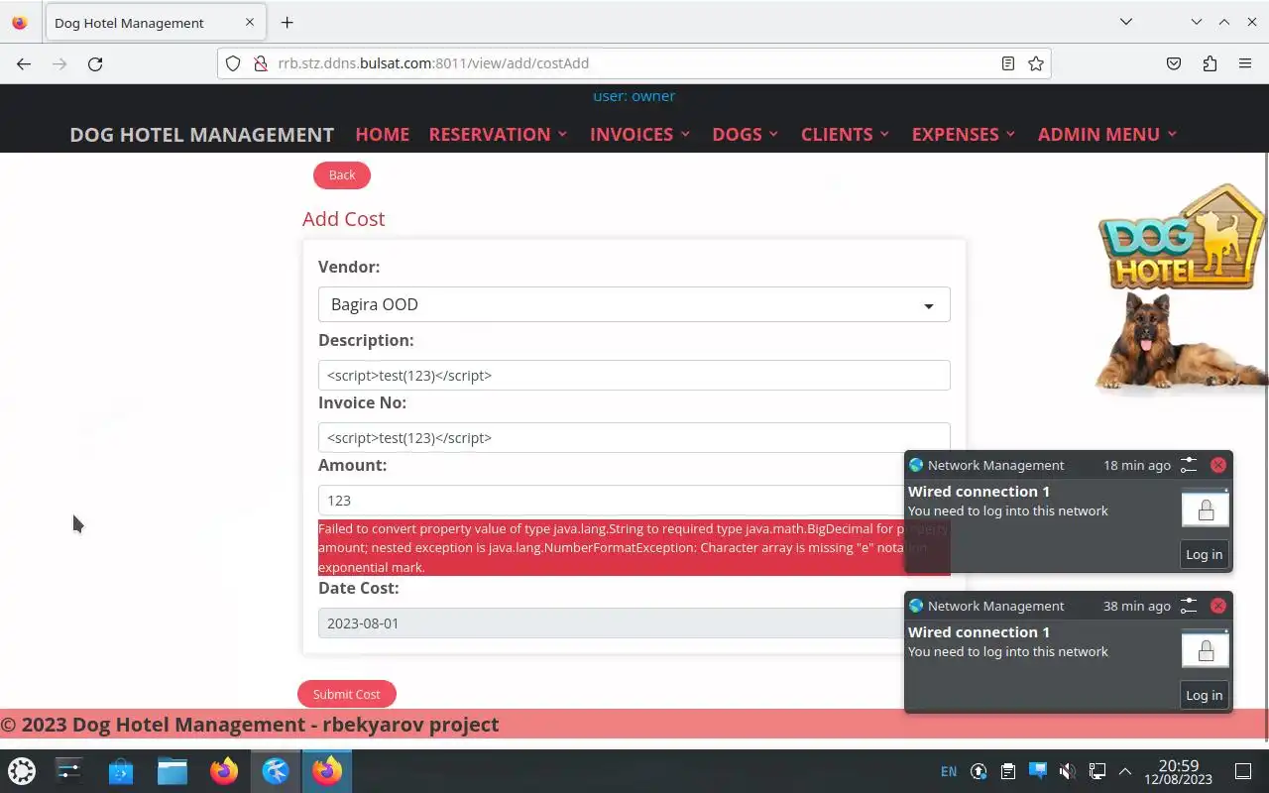1269x793 pixels.
Task: Click the connection security shield icon
Action: 233,63
